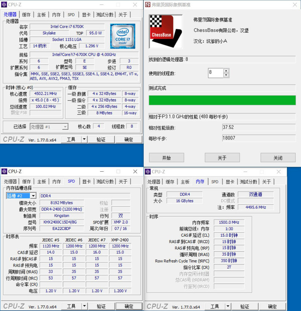Click the CPU-Z title icon in the memory window
This screenshot has width=301, height=311.
point(147,172)
